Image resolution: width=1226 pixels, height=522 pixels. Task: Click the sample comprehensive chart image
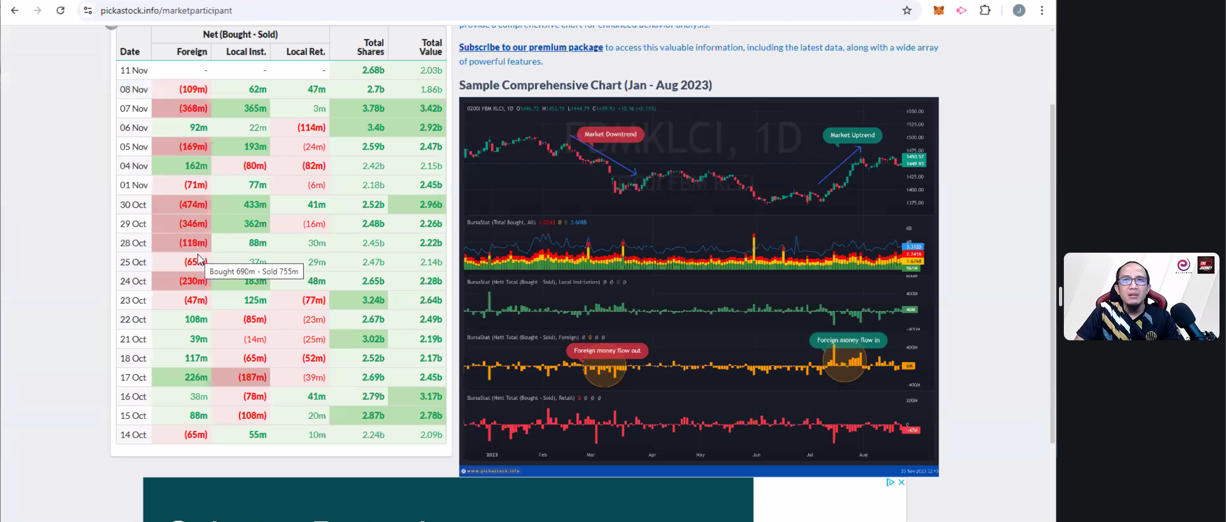click(x=698, y=286)
